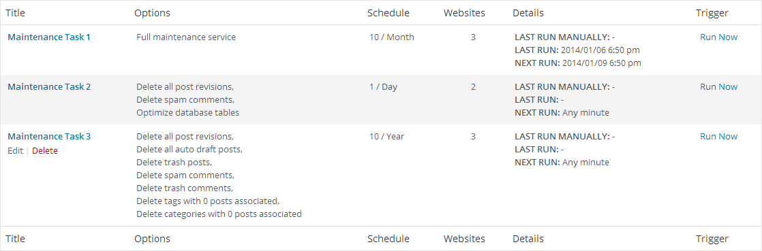
Task: Click the Options label in table footer
Action: 152,239
